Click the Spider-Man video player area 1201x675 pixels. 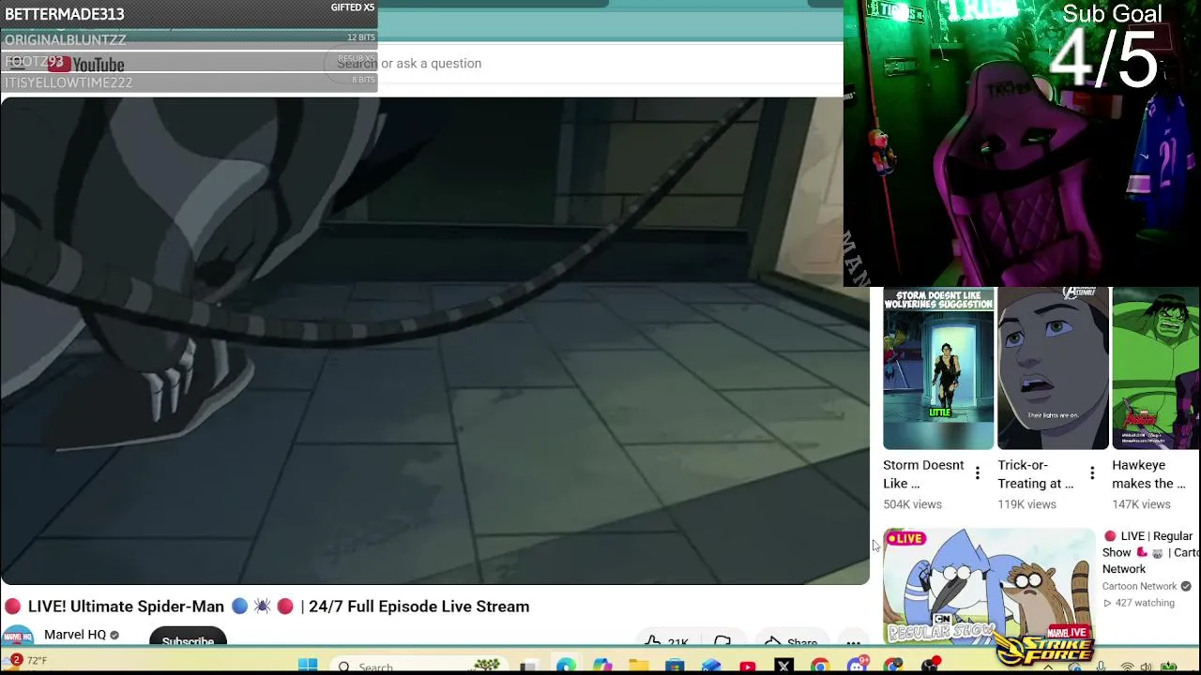click(x=435, y=341)
